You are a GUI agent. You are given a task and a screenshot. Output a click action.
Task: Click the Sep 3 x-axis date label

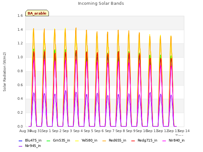coord(67,131)
